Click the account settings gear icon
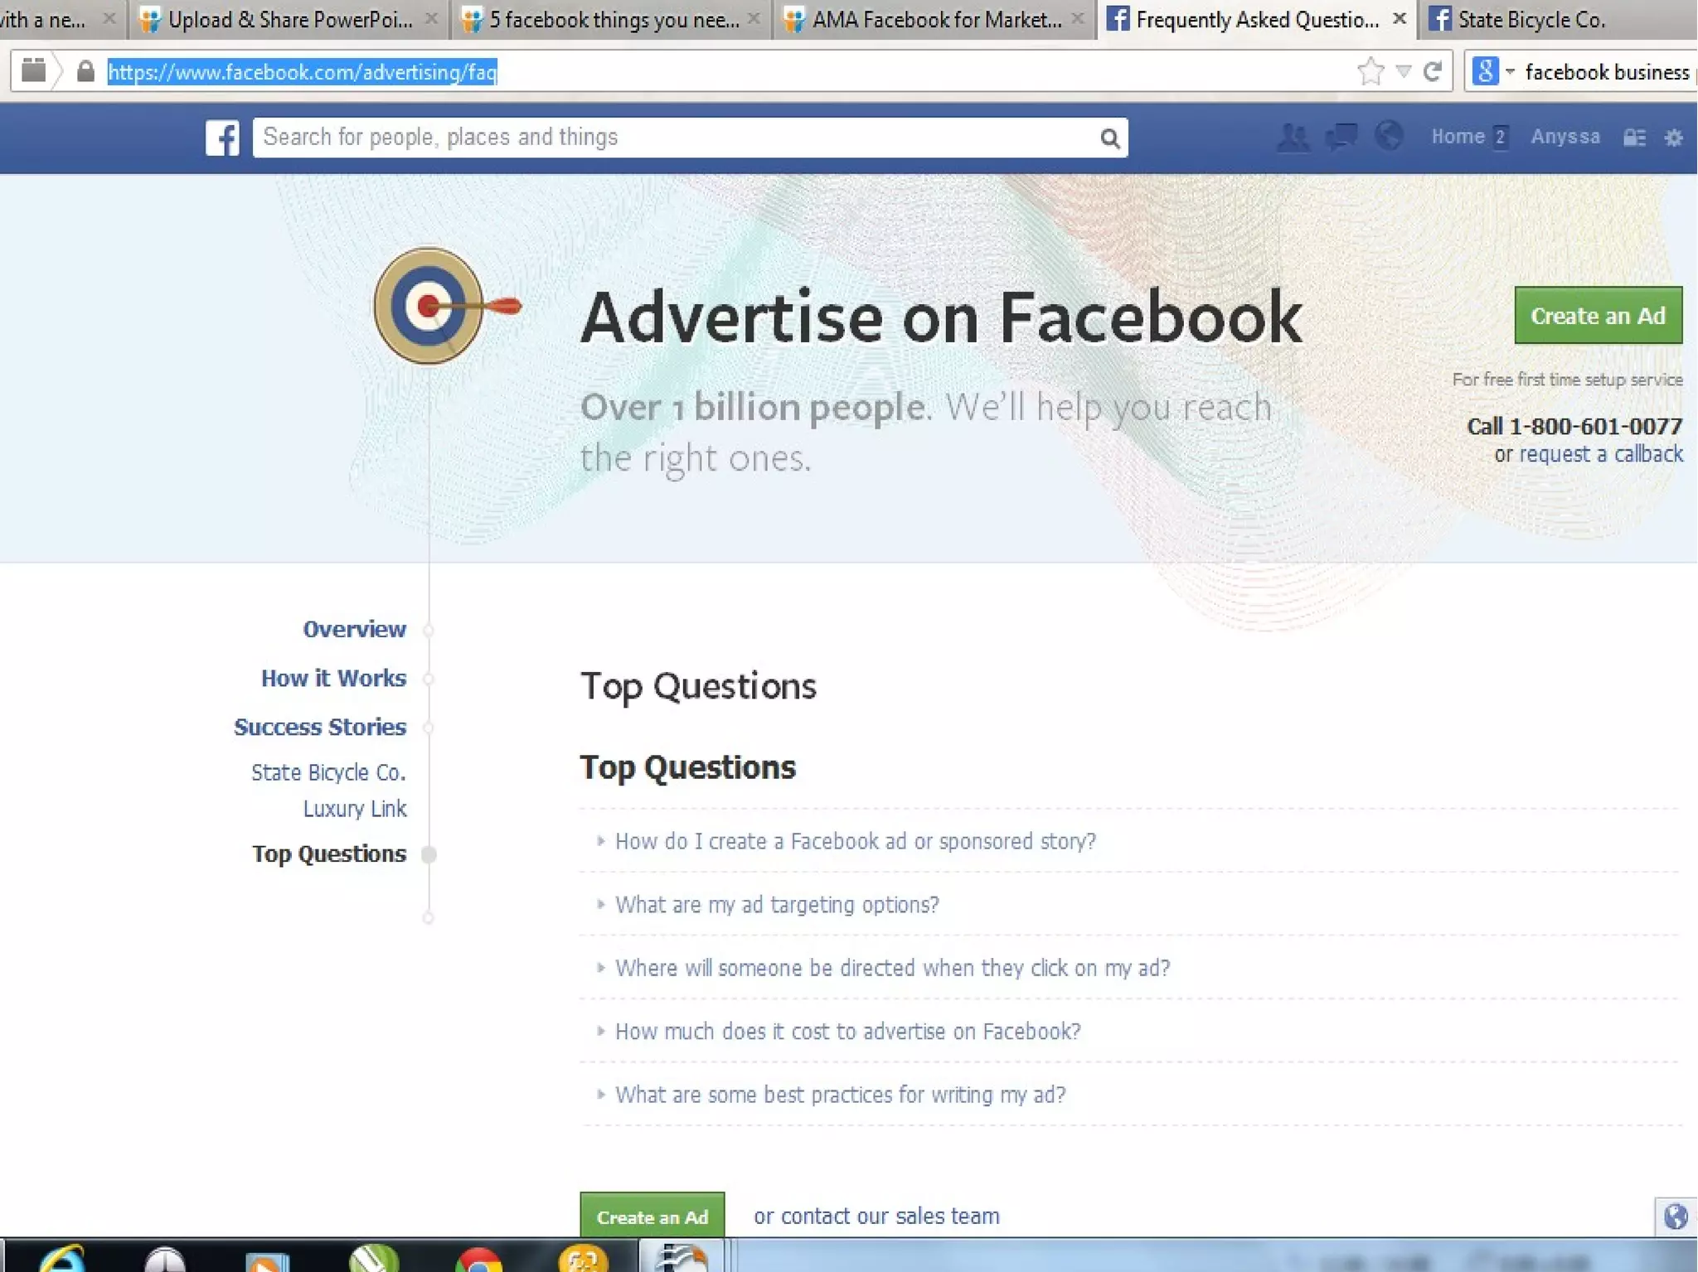This screenshot has width=1698, height=1272. 1673,138
